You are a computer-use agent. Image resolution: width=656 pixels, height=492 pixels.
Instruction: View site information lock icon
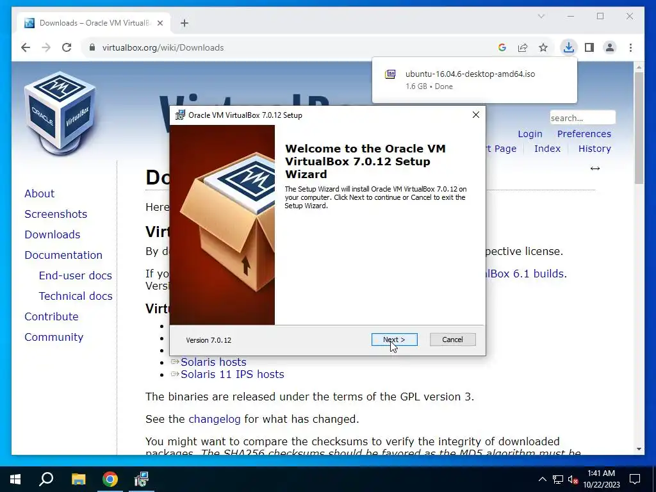92,47
